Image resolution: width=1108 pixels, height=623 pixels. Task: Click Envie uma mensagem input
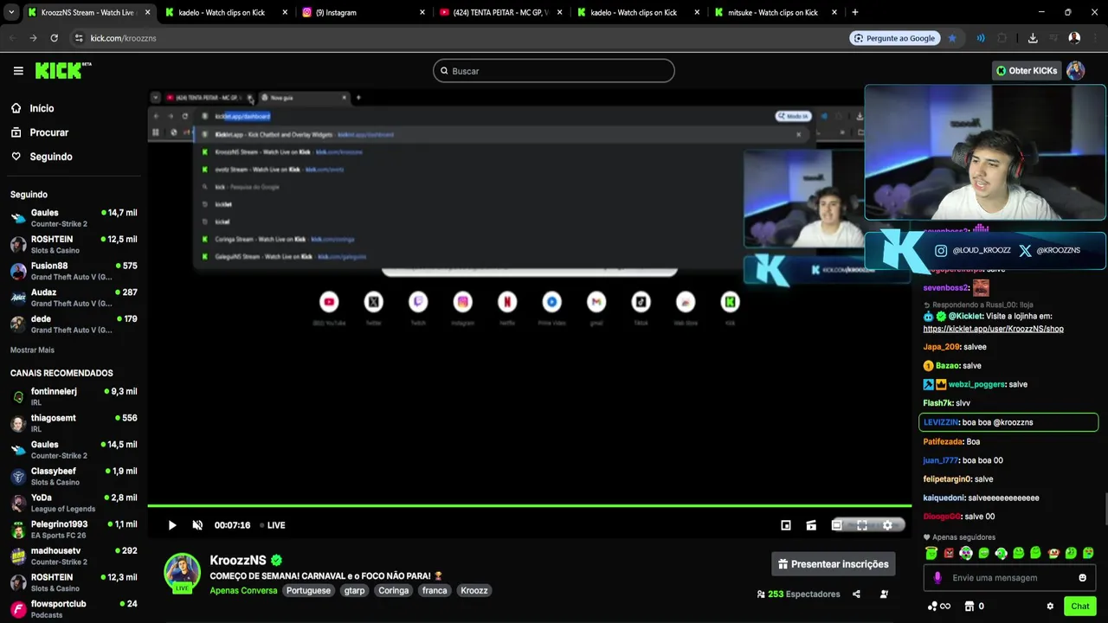point(1008,578)
